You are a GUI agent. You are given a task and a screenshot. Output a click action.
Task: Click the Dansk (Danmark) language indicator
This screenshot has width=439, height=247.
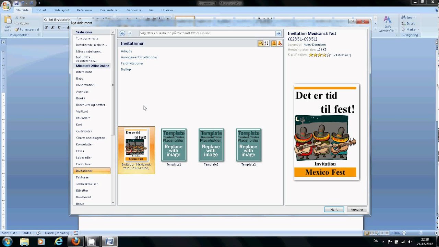57,233
